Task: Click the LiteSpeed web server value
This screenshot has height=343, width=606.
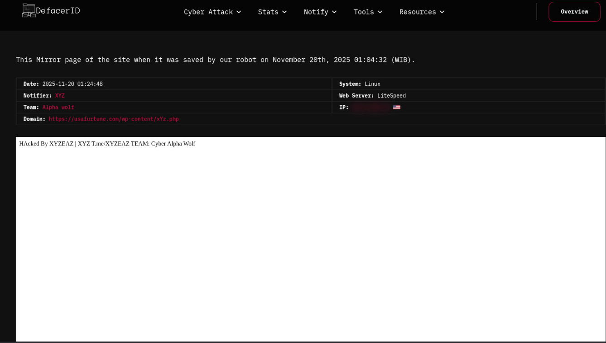Action: coord(391,95)
